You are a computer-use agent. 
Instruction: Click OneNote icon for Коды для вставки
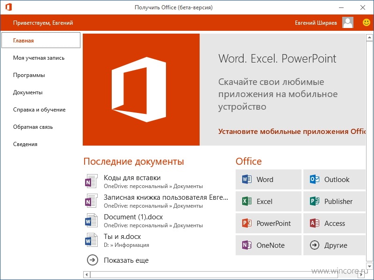[91, 181]
